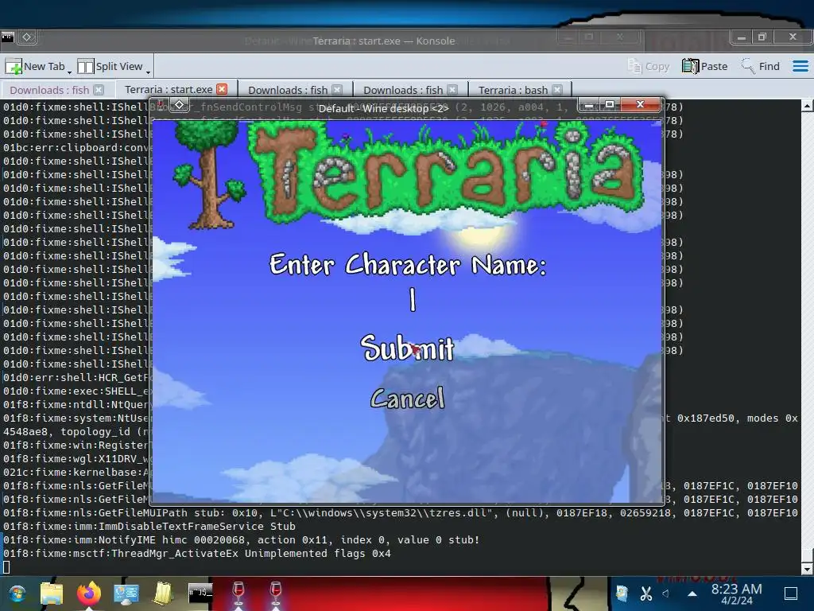
Task: Click the terminal line 'ThreadMgr_ActivateEx Unimplemented flags 0x4'
Action: pyautogui.click(x=197, y=554)
